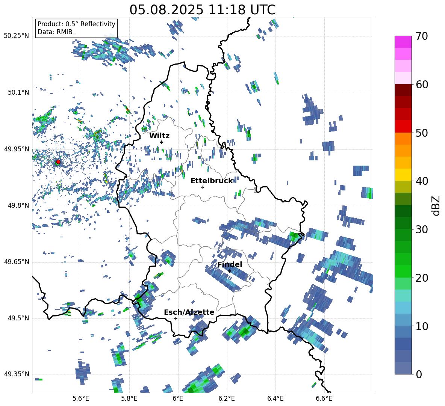Image resolution: width=445 pixels, height=406 pixels.
Task: Click the title 05.08.2025 11:18 UTC
Action: click(x=202, y=10)
